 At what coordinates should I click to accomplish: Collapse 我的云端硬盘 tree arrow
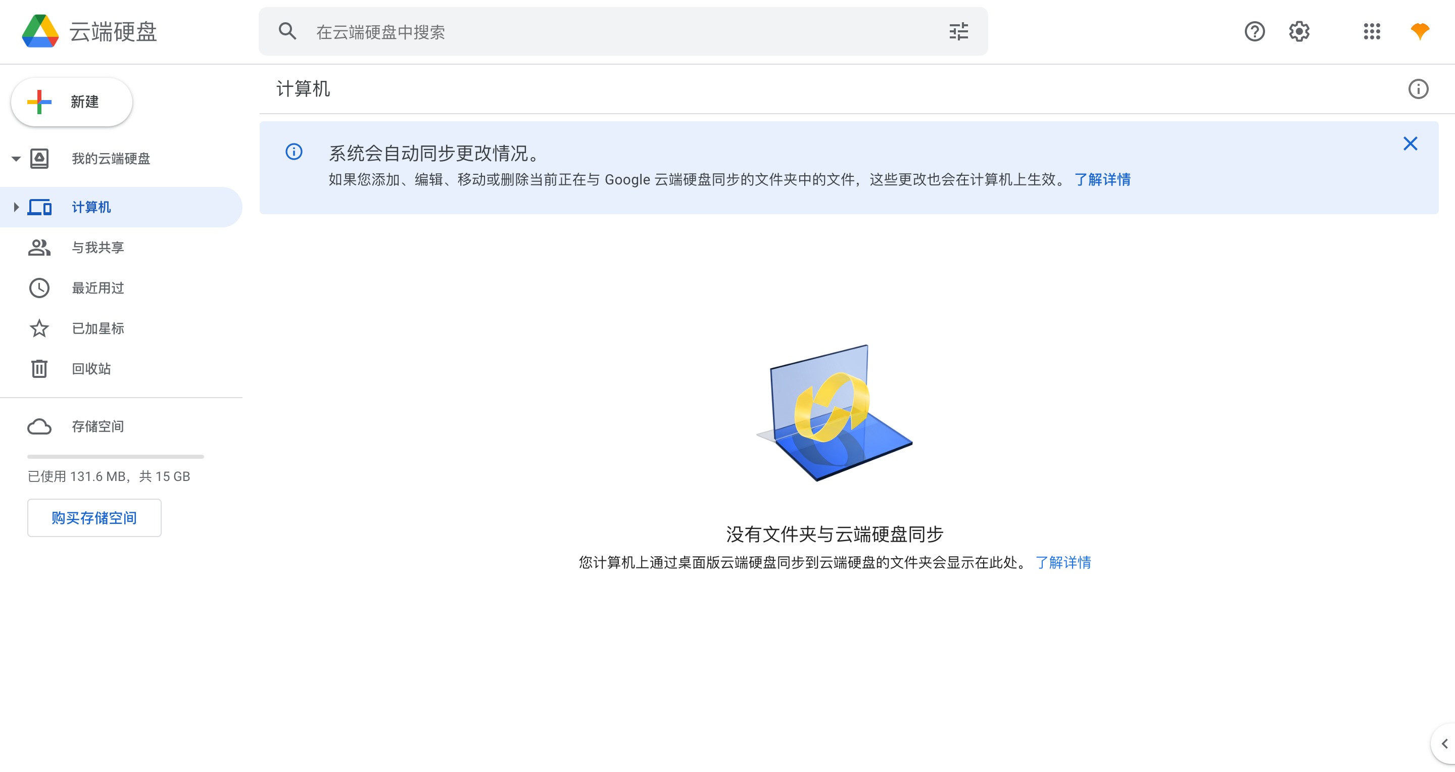coord(16,159)
